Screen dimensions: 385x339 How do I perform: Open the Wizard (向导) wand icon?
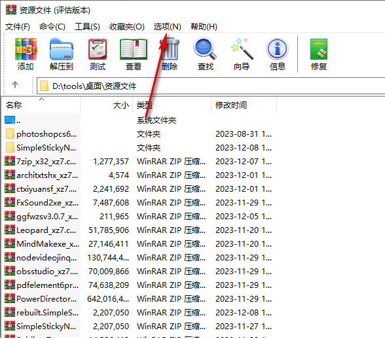pos(242,48)
